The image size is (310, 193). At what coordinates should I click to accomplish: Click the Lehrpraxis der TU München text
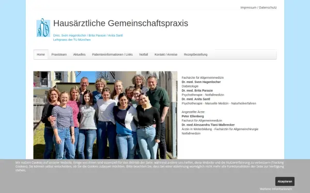coord(72,40)
